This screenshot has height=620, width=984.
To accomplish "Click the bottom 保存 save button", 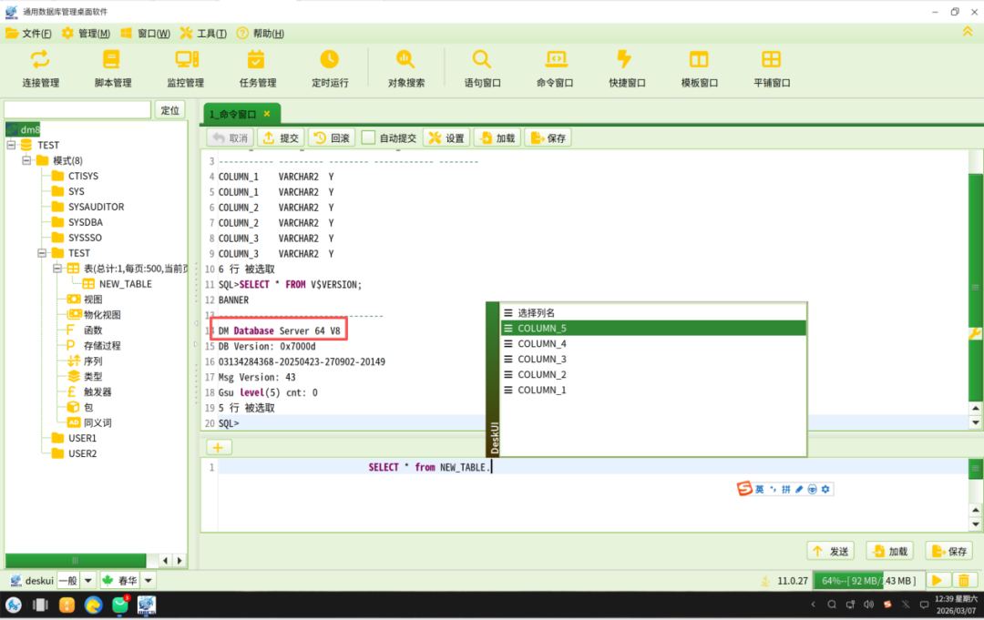I will (948, 551).
